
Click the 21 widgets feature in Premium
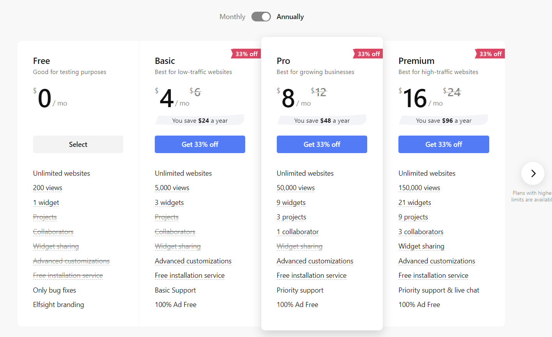(x=415, y=203)
